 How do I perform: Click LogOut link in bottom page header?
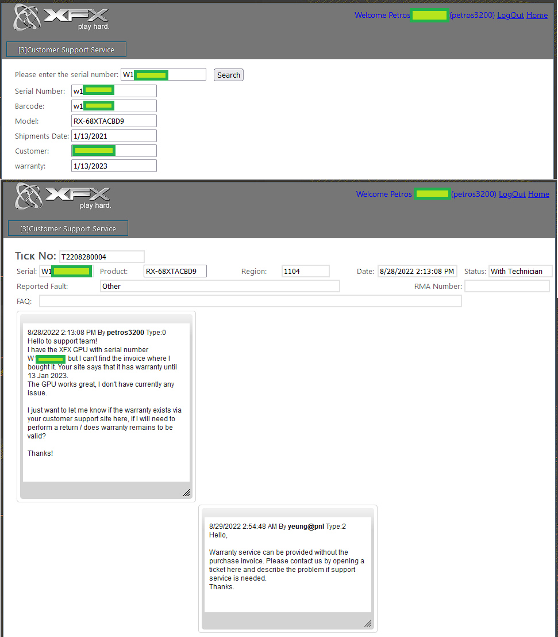tap(512, 194)
